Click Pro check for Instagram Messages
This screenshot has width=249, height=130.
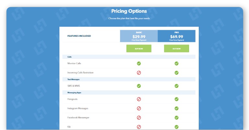176,108
